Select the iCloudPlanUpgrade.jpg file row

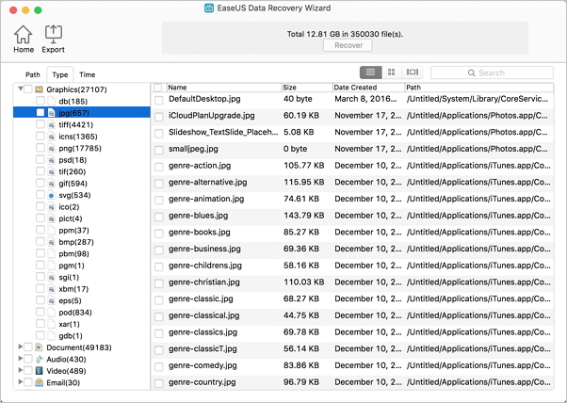coord(352,116)
